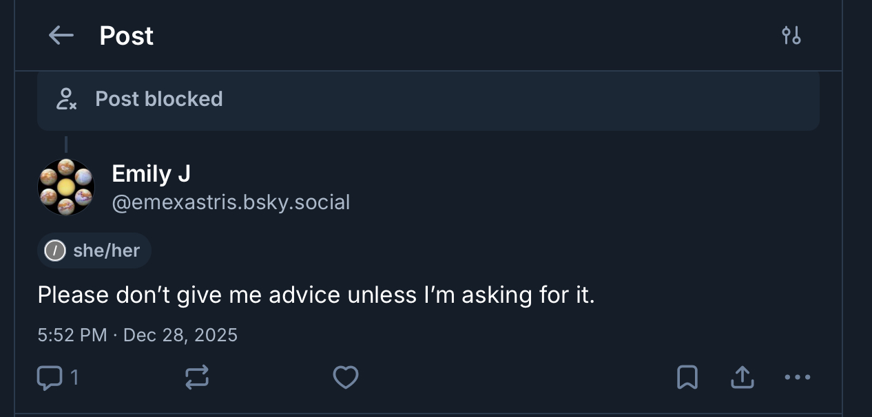
Task: Share the post via share icon
Action: click(742, 377)
